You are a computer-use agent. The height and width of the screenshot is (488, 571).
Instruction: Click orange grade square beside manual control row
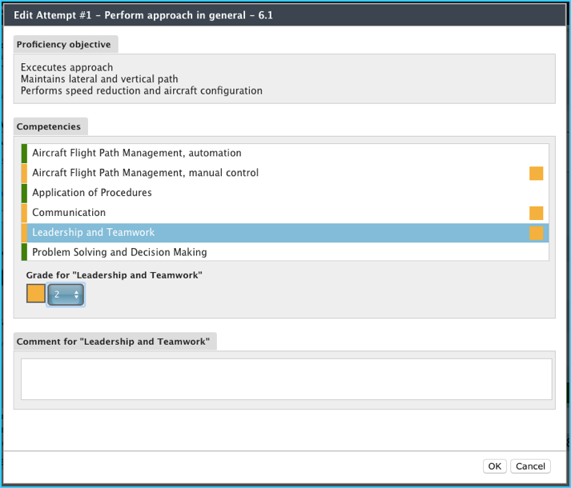536,174
